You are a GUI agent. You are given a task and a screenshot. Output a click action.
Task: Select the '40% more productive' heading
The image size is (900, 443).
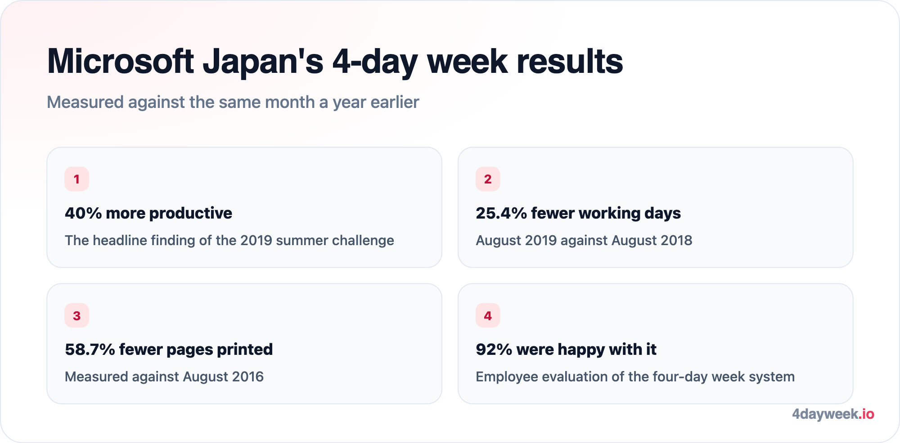pyautogui.click(x=148, y=213)
